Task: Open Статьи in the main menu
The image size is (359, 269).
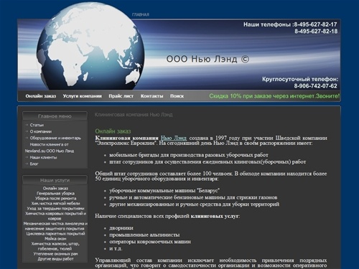Action: tap(37, 125)
